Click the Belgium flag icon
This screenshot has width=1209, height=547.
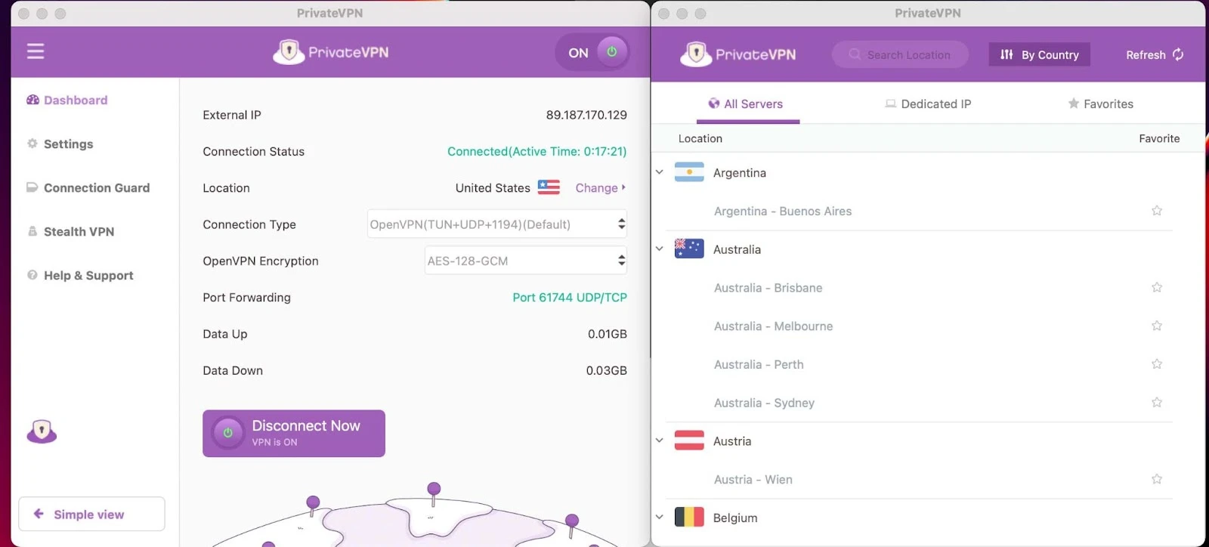689,518
